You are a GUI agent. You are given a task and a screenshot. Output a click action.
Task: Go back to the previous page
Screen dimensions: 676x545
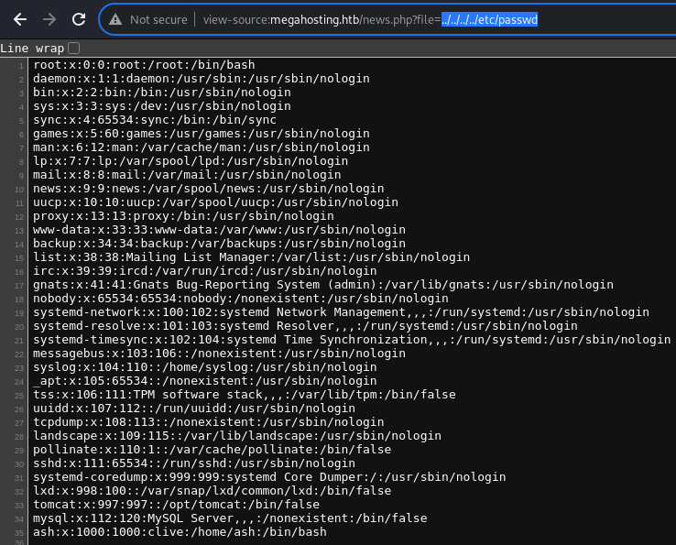point(20,19)
